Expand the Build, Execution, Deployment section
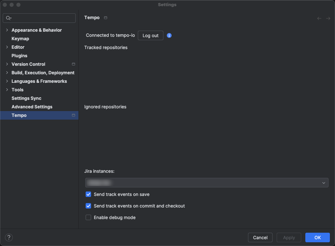The width and height of the screenshot is (335, 246). [x=7, y=73]
